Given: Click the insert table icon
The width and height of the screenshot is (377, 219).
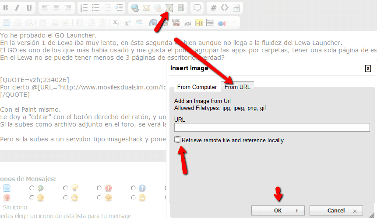Looking at the screenshot, I should pos(6,23).
